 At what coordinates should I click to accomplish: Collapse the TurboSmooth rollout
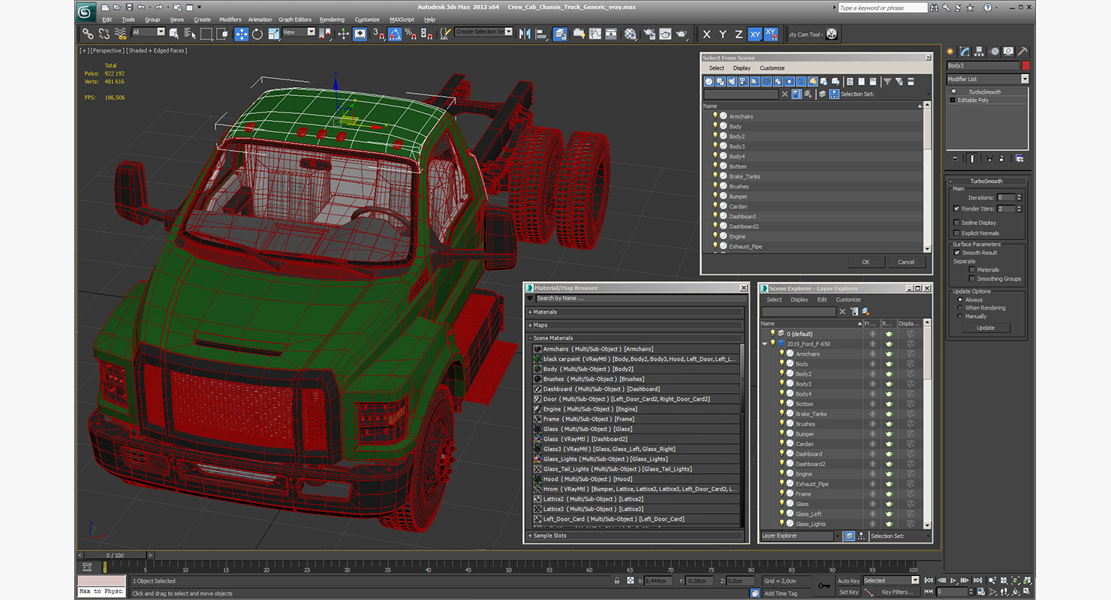click(x=986, y=181)
